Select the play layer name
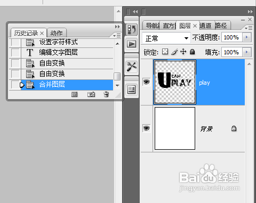 (x=204, y=83)
